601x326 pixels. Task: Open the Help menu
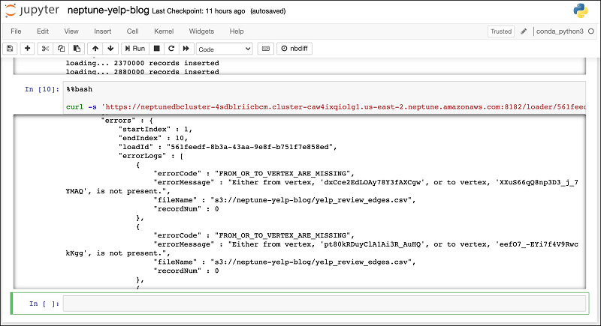237,31
